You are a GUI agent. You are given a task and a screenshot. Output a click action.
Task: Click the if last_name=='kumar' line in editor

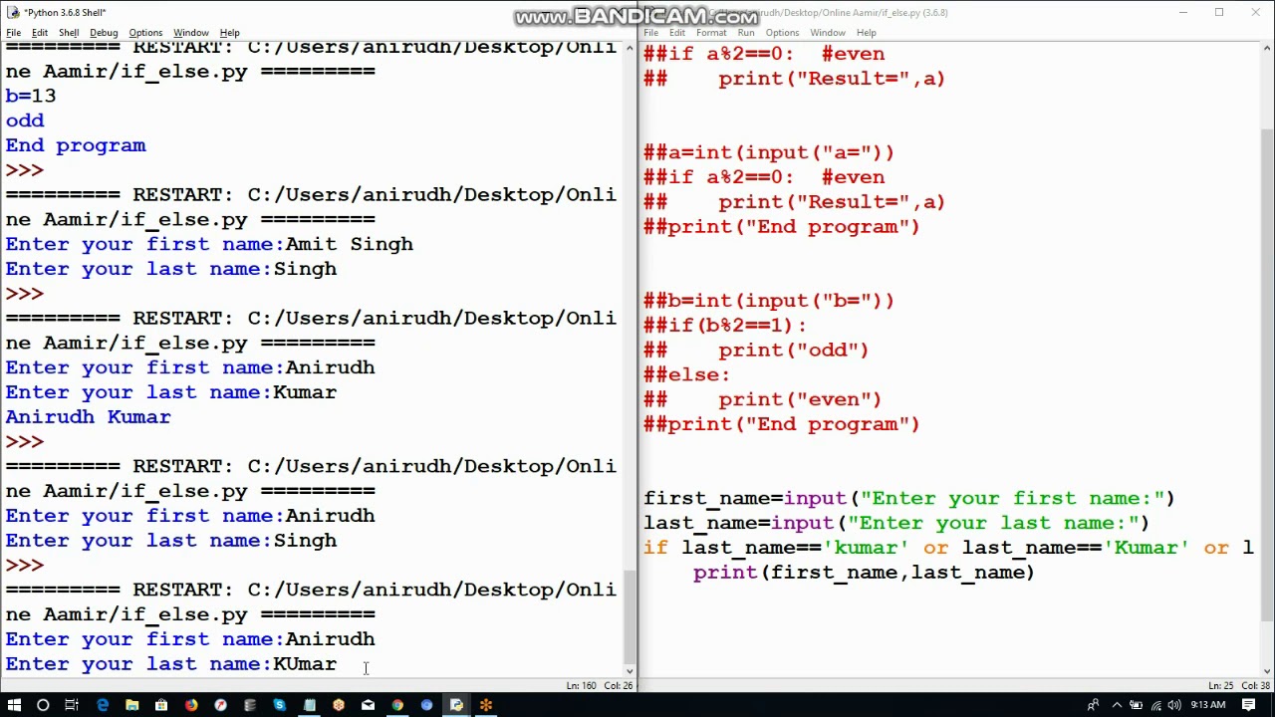pos(948,548)
